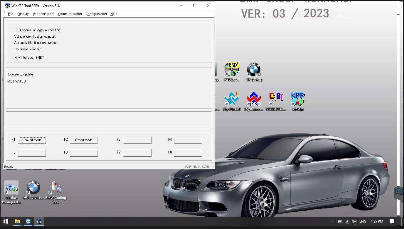Click the blank F6 button
Viewport: 404px width, 229px height.
pyautogui.click(x=84, y=153)
